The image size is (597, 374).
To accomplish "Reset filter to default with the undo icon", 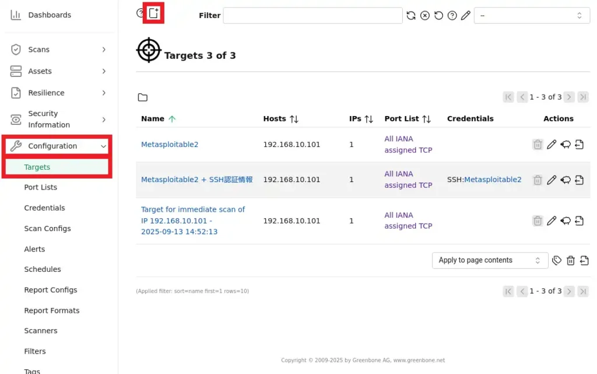I will click(438, 16).
